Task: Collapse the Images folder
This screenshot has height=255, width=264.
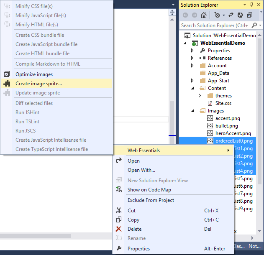Action: 192,111
